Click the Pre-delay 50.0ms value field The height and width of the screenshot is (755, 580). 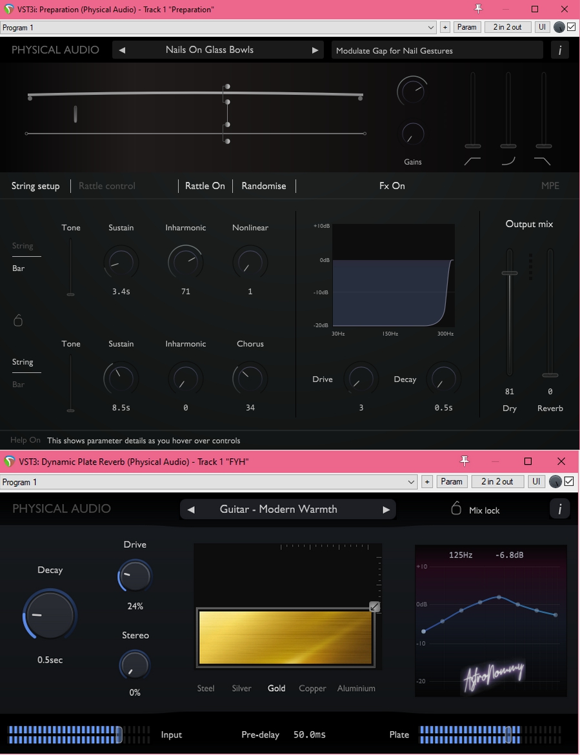[310, 735]
